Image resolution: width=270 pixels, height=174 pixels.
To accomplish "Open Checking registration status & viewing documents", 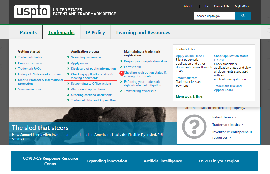I will (x=145, y=74).
